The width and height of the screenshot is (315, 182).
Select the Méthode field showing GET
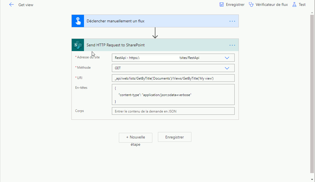[173, 68]
